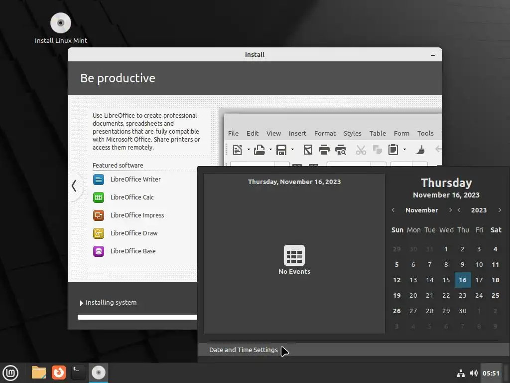510x383 pixels.
Task: Click Insert menu in slideshow image
Action: tap(297, 133)
